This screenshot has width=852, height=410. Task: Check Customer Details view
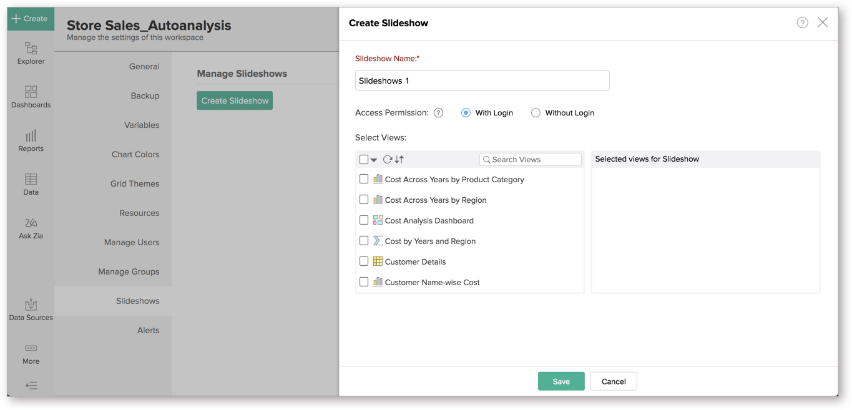(x=364, y=261)
